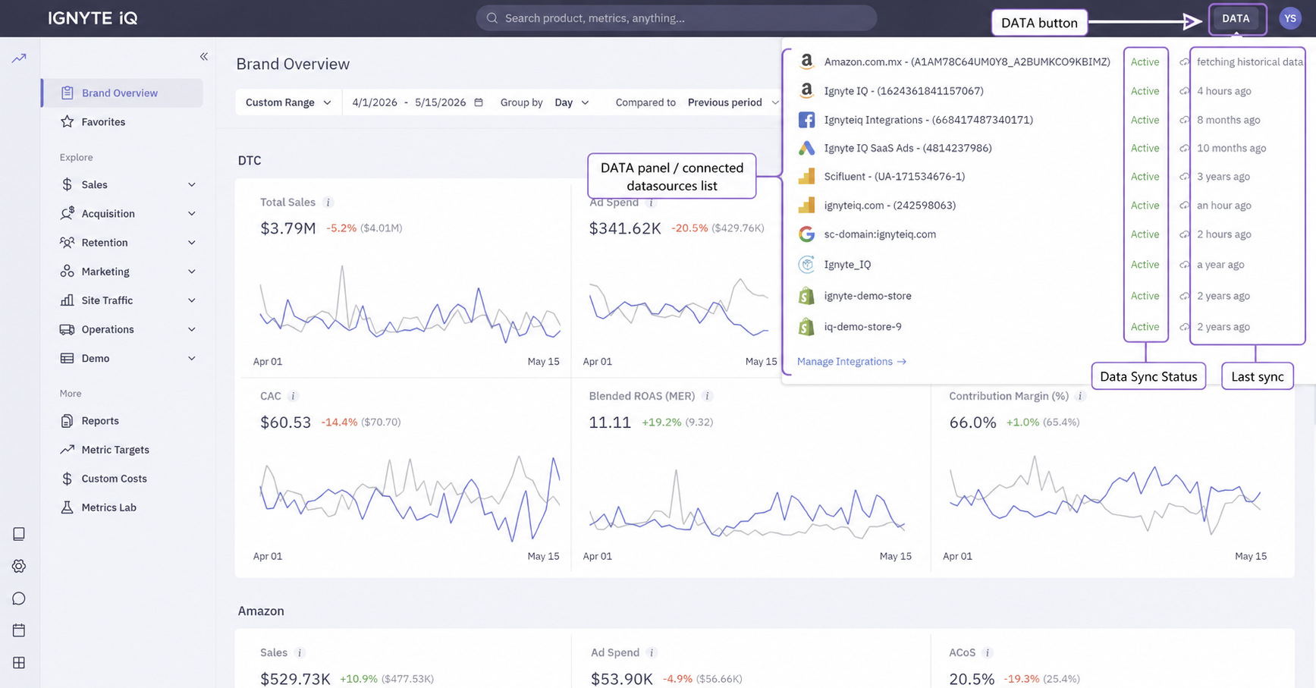Expand the Marketing section chevron
This screenshot has width=1316, height=688.
click(192, 272)
